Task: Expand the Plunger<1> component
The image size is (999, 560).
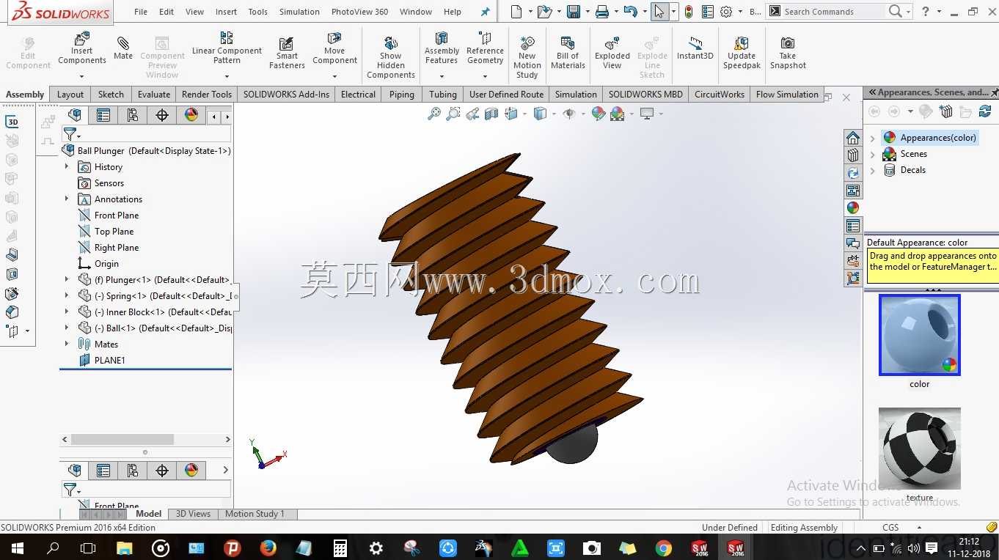Action: 67,280
